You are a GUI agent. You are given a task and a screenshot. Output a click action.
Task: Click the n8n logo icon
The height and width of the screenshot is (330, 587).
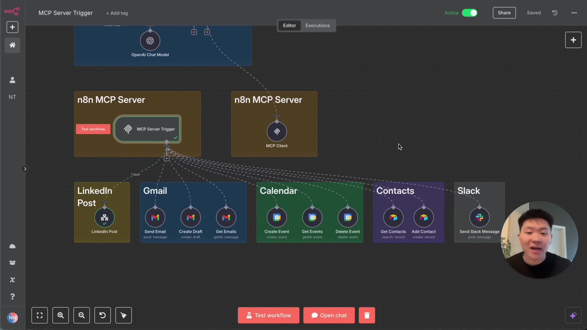click(12, 11)
